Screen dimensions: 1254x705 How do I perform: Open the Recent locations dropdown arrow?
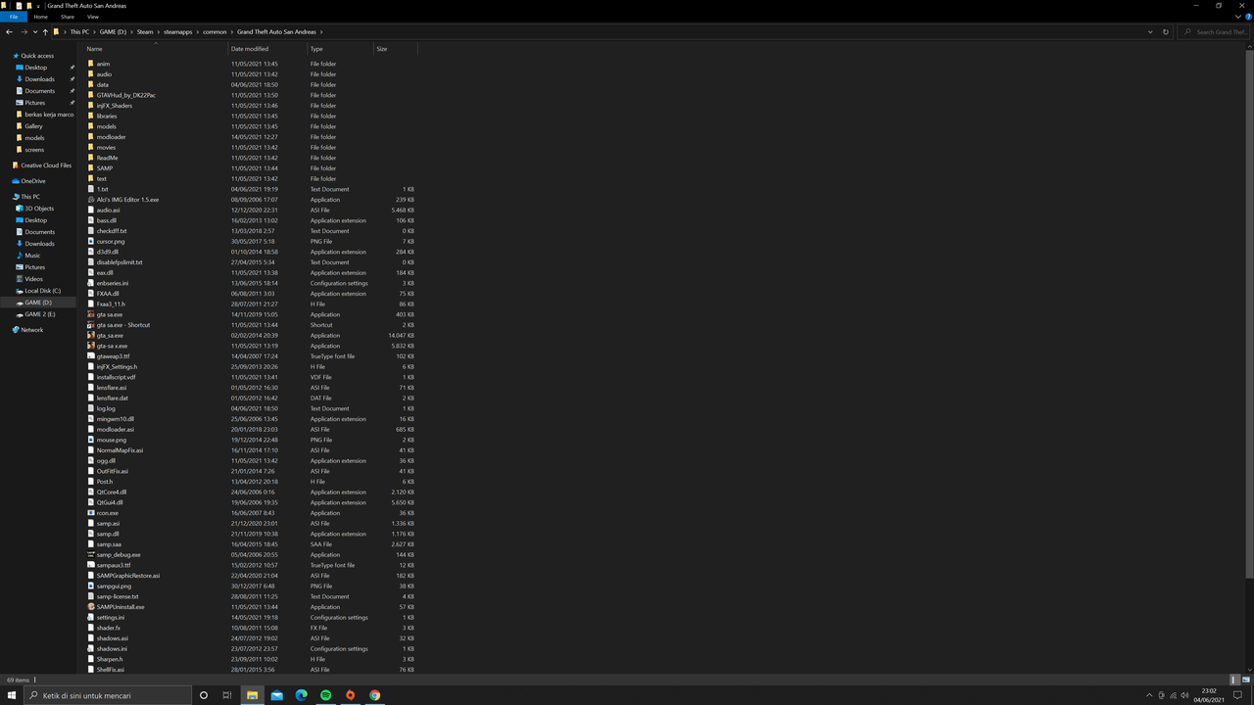(35, 31)
